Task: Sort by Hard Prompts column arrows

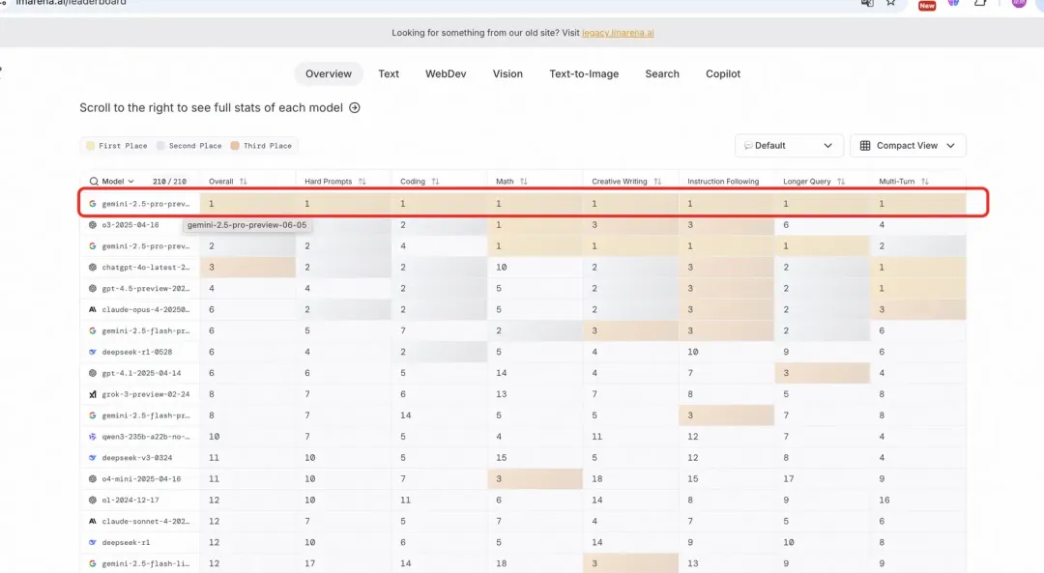Action: click(x=362, y=182)
